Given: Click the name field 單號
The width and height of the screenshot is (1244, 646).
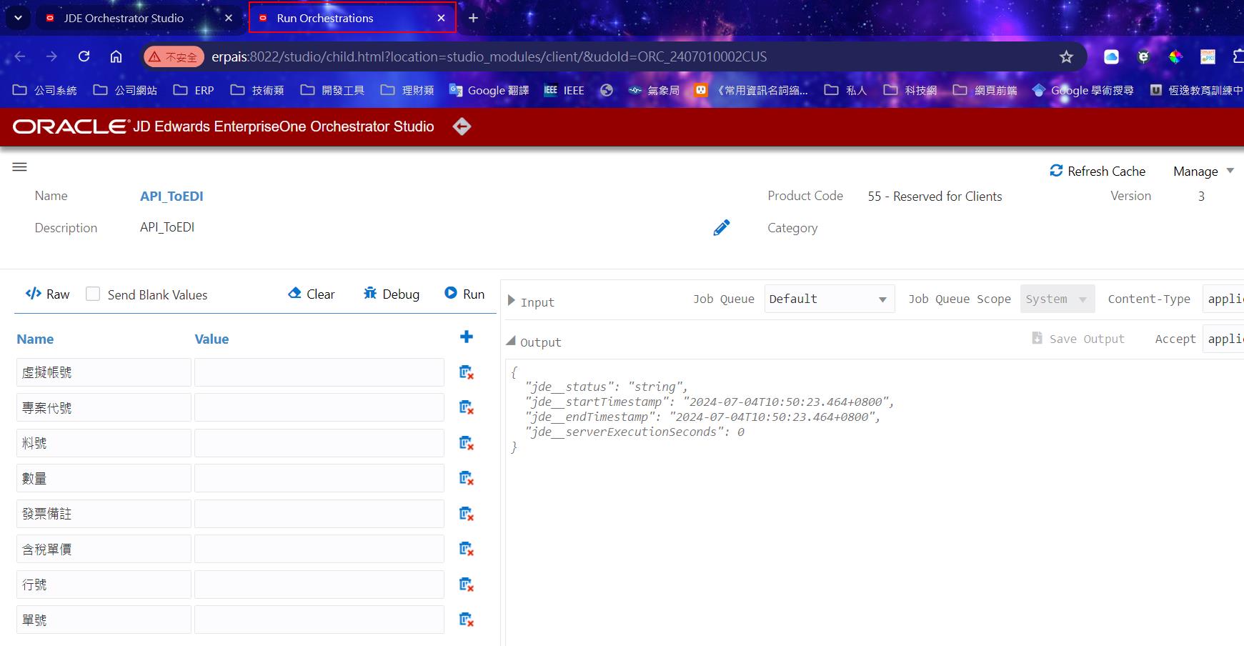Looking at the screenshot, I should [x=104, y=620].
